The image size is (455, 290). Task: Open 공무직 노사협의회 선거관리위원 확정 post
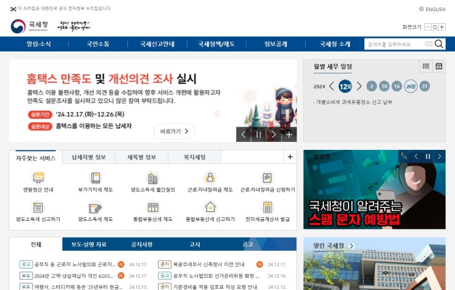click(x=216, y=276)
